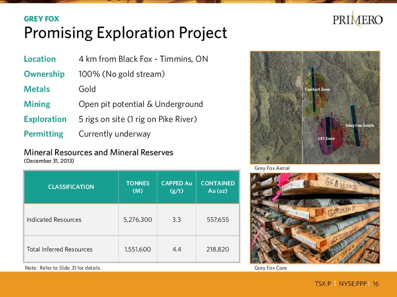The width and height of the screenshot is (397, 297).
Task: Click the 557,655 ounces cell
Action: coord(218,220)
